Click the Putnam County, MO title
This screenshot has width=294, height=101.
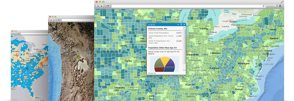tap(158, 29)
